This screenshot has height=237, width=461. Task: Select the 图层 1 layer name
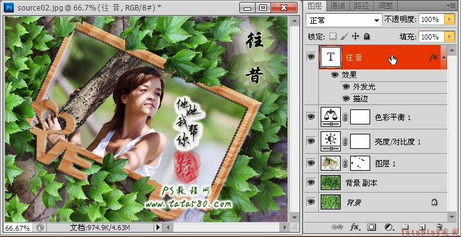(385, 164)
